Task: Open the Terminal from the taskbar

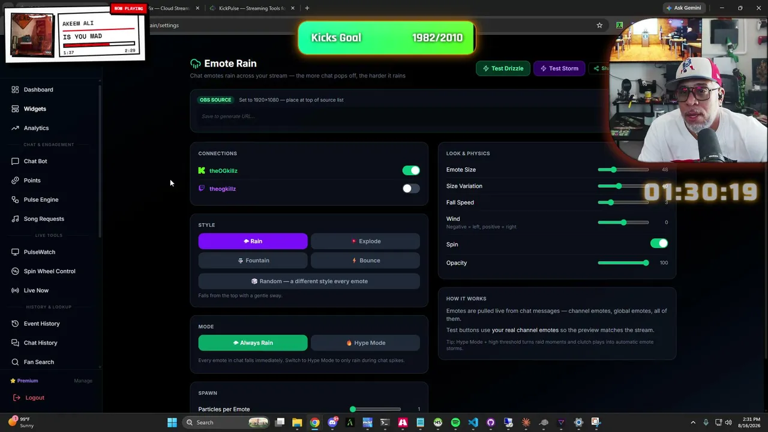Action: click(385, 422)
